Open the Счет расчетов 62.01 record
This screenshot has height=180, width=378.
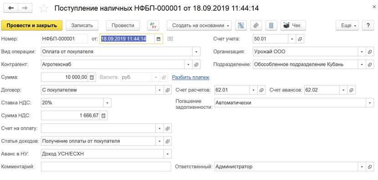pyautogui.click(x=261, y=90)
